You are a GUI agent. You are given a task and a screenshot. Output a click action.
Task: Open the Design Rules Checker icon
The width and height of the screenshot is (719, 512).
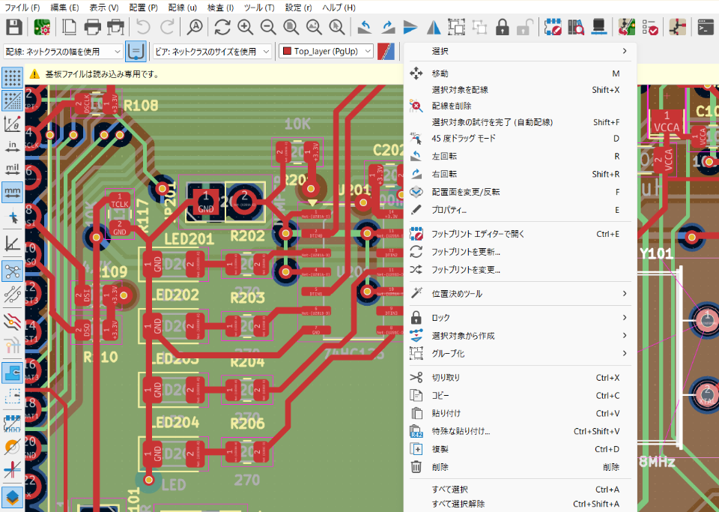(650, 28)
